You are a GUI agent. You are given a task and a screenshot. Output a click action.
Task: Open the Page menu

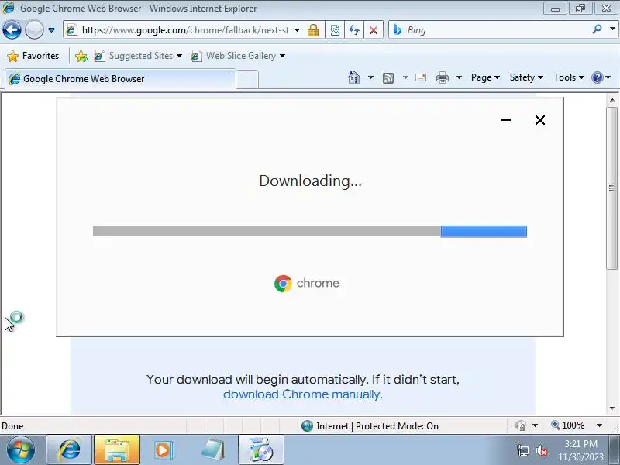(485, 77)
